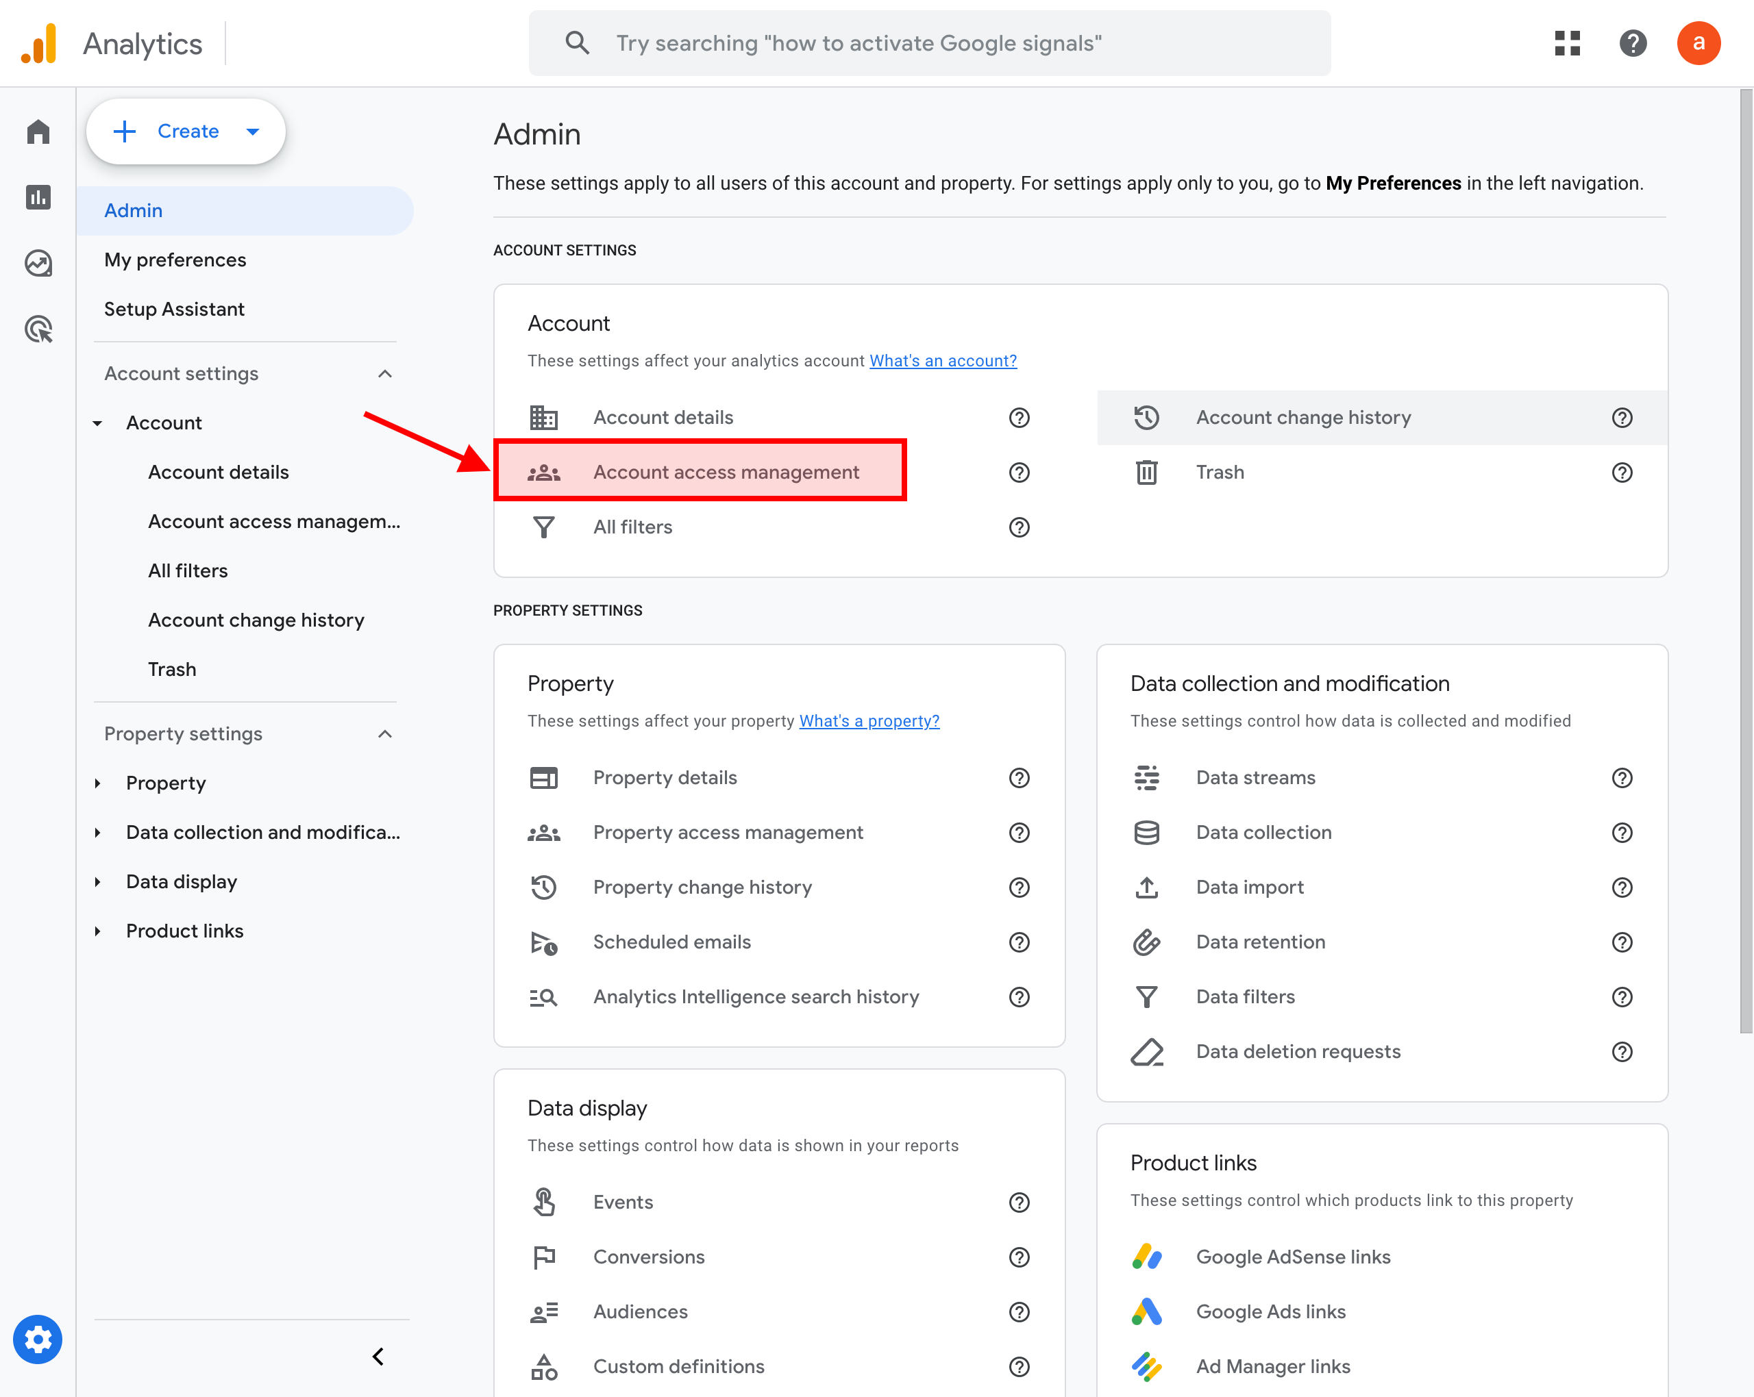Screen dimensions: 1754x1397
Task: Open Custom definitions
Action: coord(678,1366)
